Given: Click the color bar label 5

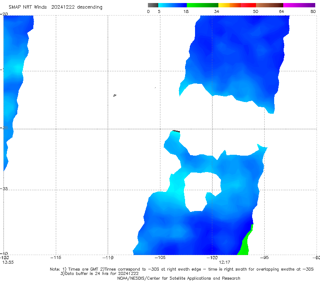Looking at the screenshot, I should coord(159,11).
